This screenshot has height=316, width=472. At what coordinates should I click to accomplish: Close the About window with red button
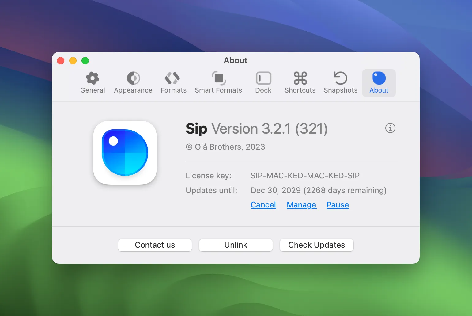[x=61, y=61]
